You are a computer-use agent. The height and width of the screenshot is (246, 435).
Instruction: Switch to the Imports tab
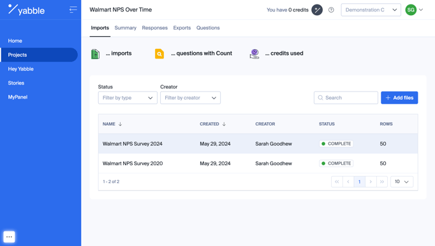click(100, 28)
